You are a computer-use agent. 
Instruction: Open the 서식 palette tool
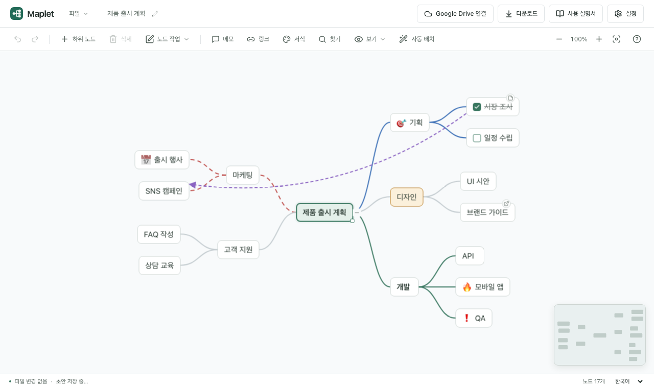(x=294, y=39)
